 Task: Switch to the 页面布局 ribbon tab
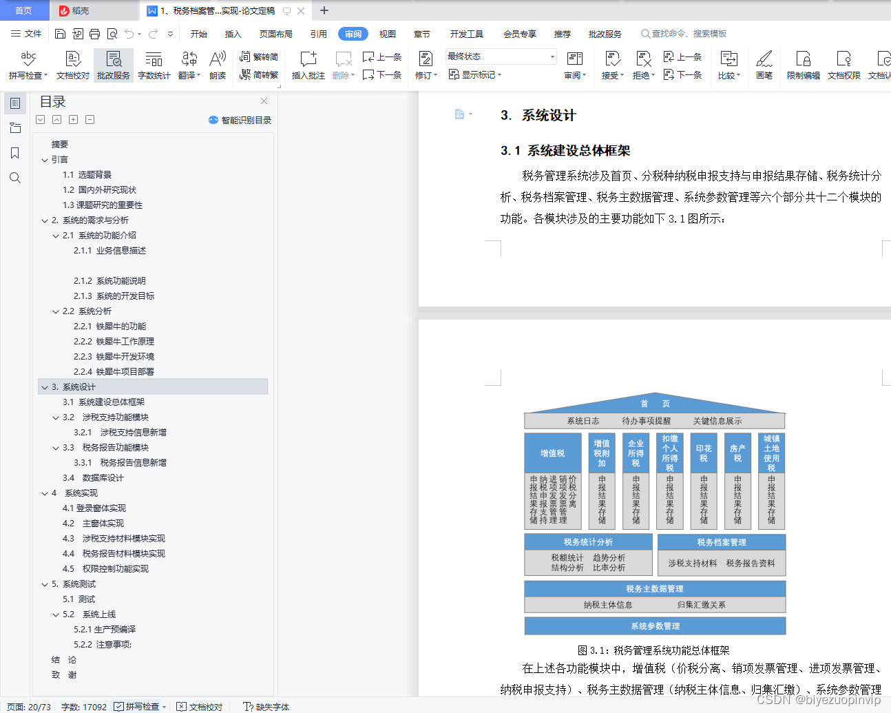pyautogui.click(x=275, y=34)
